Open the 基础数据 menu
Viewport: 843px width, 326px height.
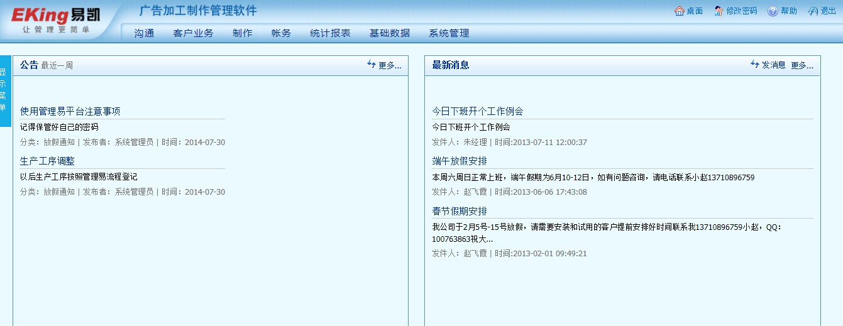coord(389,33)
